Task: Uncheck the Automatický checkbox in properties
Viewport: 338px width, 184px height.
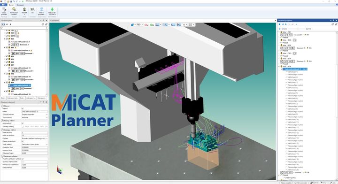Action: (23, 123)
